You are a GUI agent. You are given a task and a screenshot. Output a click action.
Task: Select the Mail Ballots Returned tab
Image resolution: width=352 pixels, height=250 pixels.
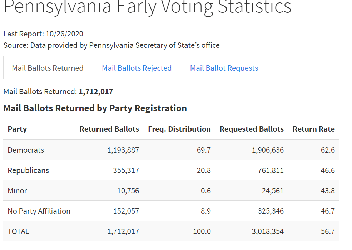tap(48, 68)
